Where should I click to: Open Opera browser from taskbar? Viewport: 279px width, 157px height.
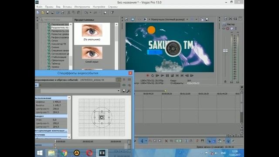89,153
